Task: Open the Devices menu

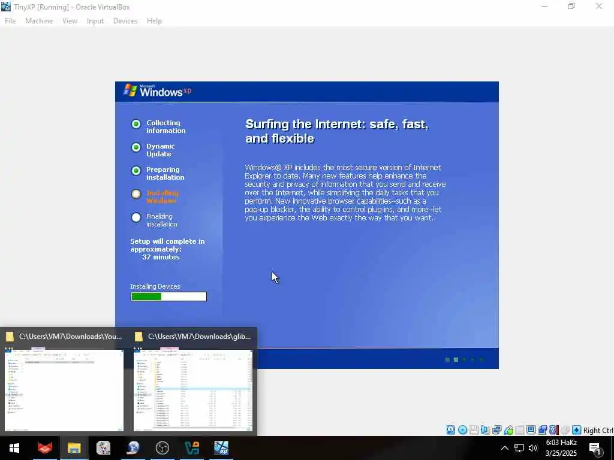Action: 125,21
